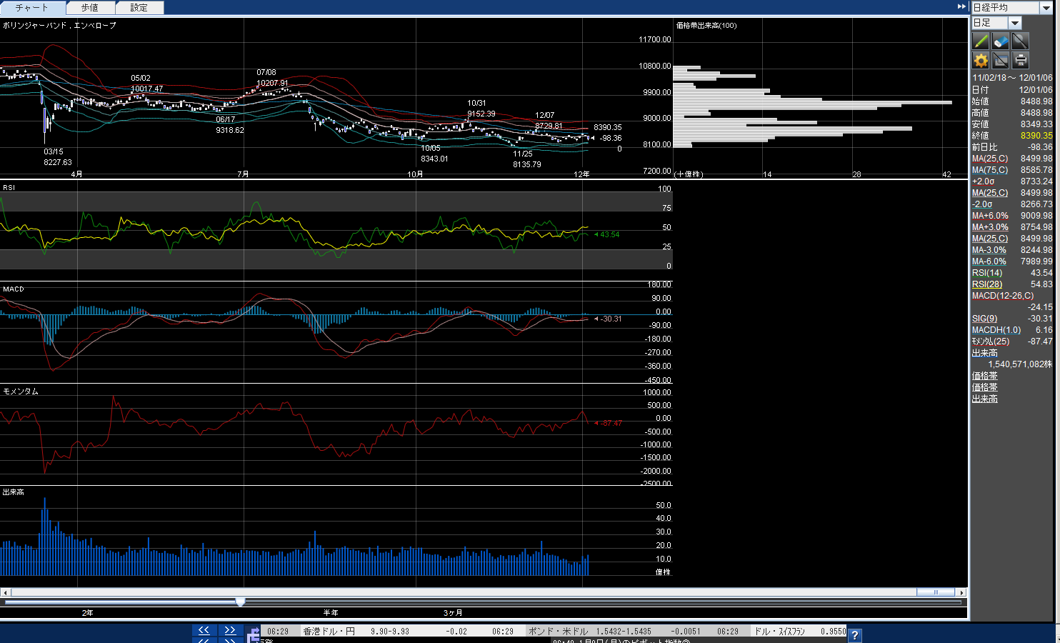Toggle the MA(75,C) indicator line
This screenshot has width=1060, height=643.
[990, 170]
